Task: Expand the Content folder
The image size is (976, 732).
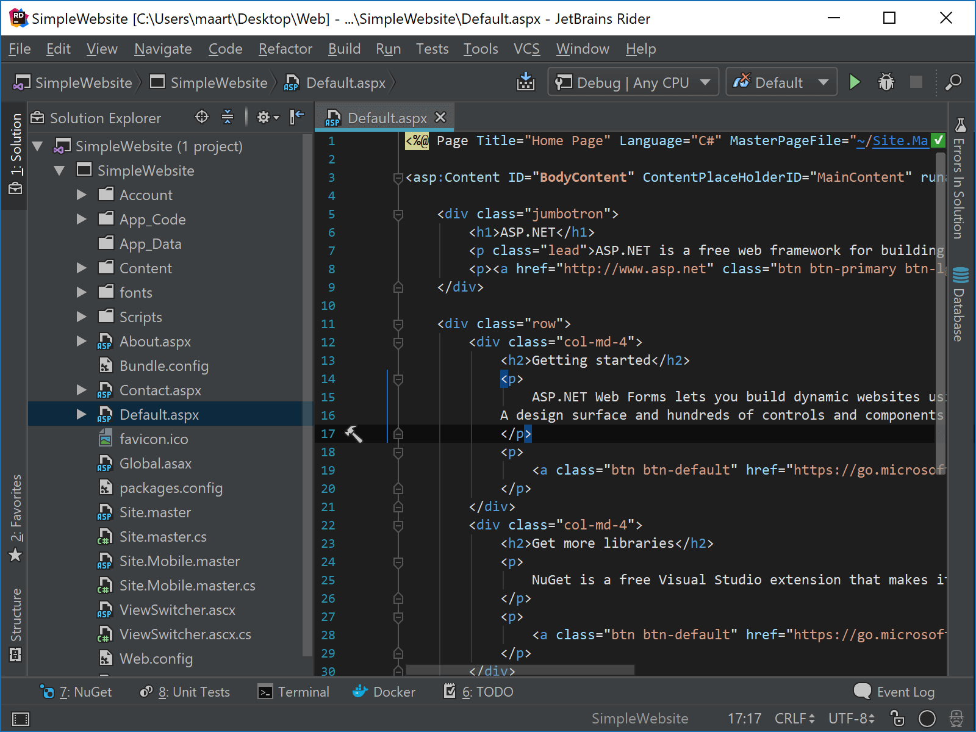Action: click(82, 268)
